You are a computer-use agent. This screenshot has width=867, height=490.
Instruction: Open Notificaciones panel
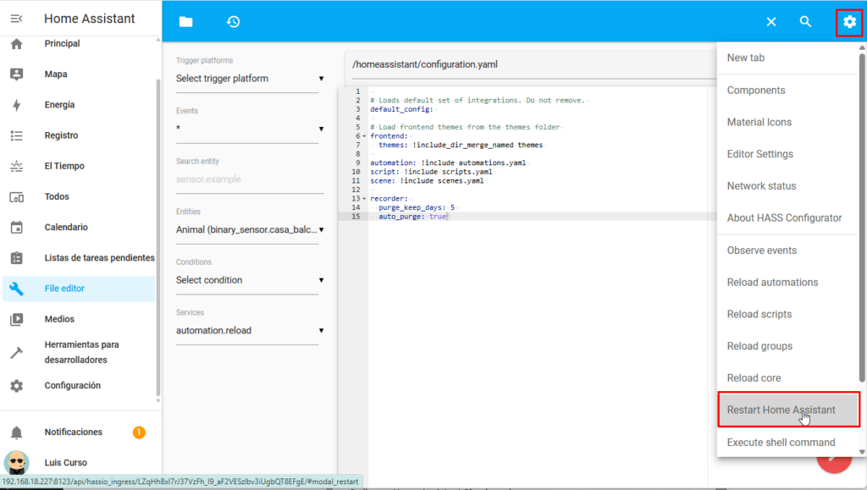pyautogui.click(x=73, y=432)
